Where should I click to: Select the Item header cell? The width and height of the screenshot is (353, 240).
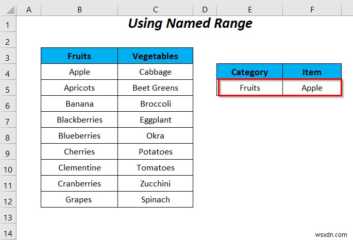tap(312, 72)
